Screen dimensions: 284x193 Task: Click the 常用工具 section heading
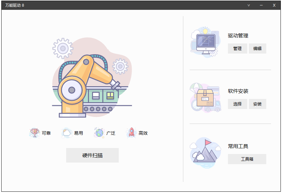pos(238,146)
